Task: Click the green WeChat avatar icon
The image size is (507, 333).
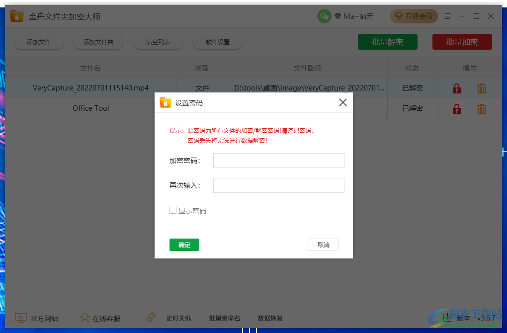Action: click(324, 16)
